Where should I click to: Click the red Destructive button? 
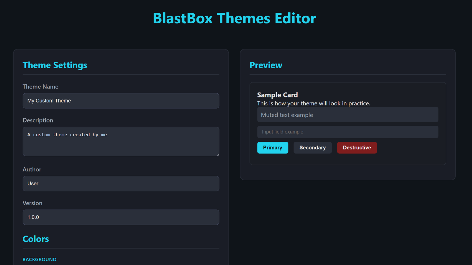click(357, 148)
